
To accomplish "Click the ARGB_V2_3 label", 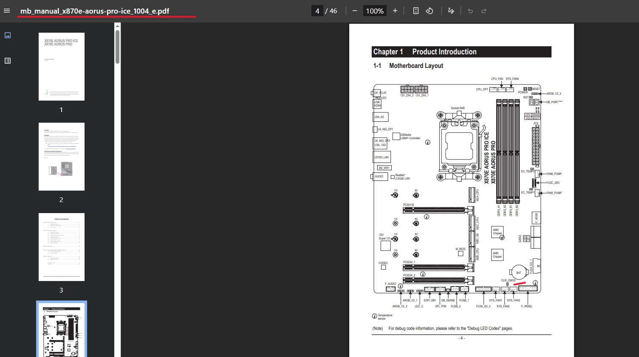I will tap(400, 306).
